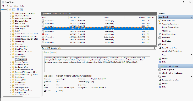Screen dimensions: 193x101
Task: Click the Refresh icon under the Operational actions
Action: [x=160, y=58]
